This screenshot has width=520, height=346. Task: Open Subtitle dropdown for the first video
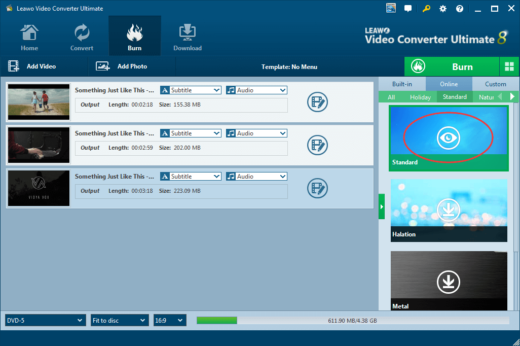pyautogui.click(x=191, y=90)
